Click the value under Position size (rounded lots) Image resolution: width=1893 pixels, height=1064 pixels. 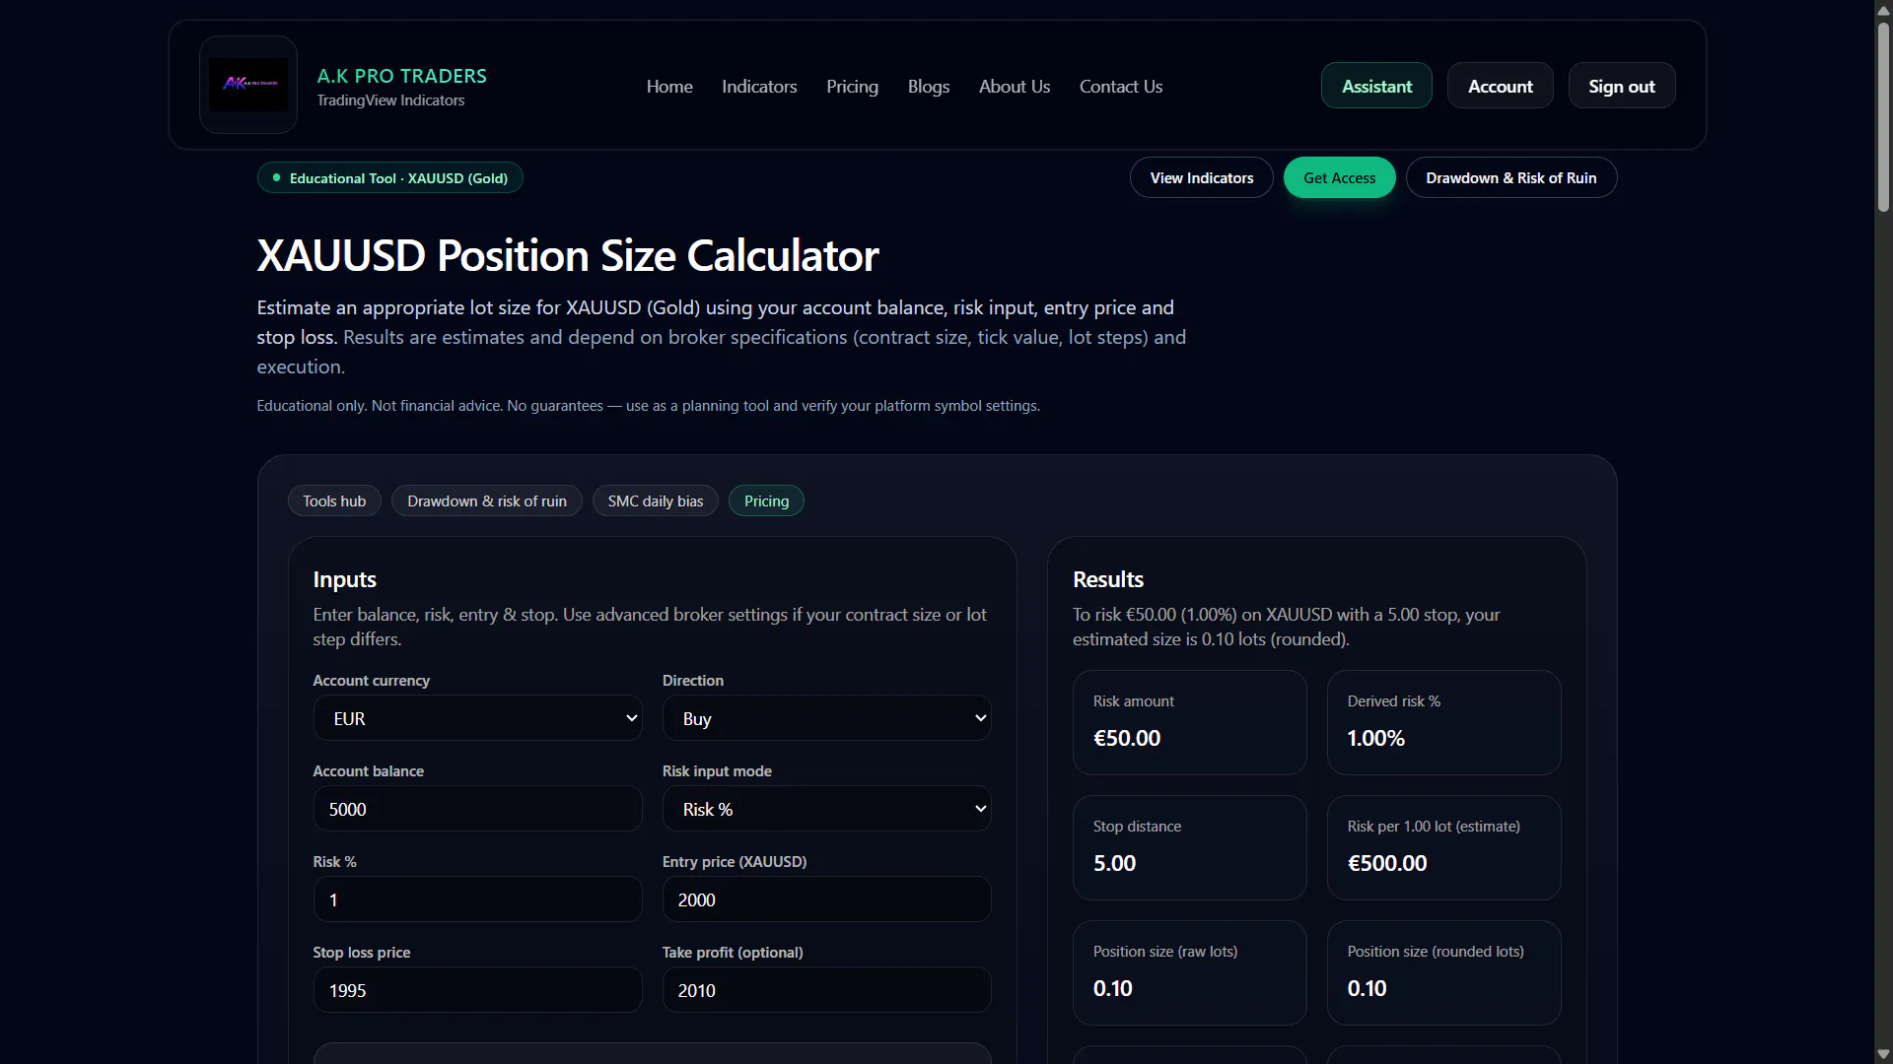tap(1367, 988)
